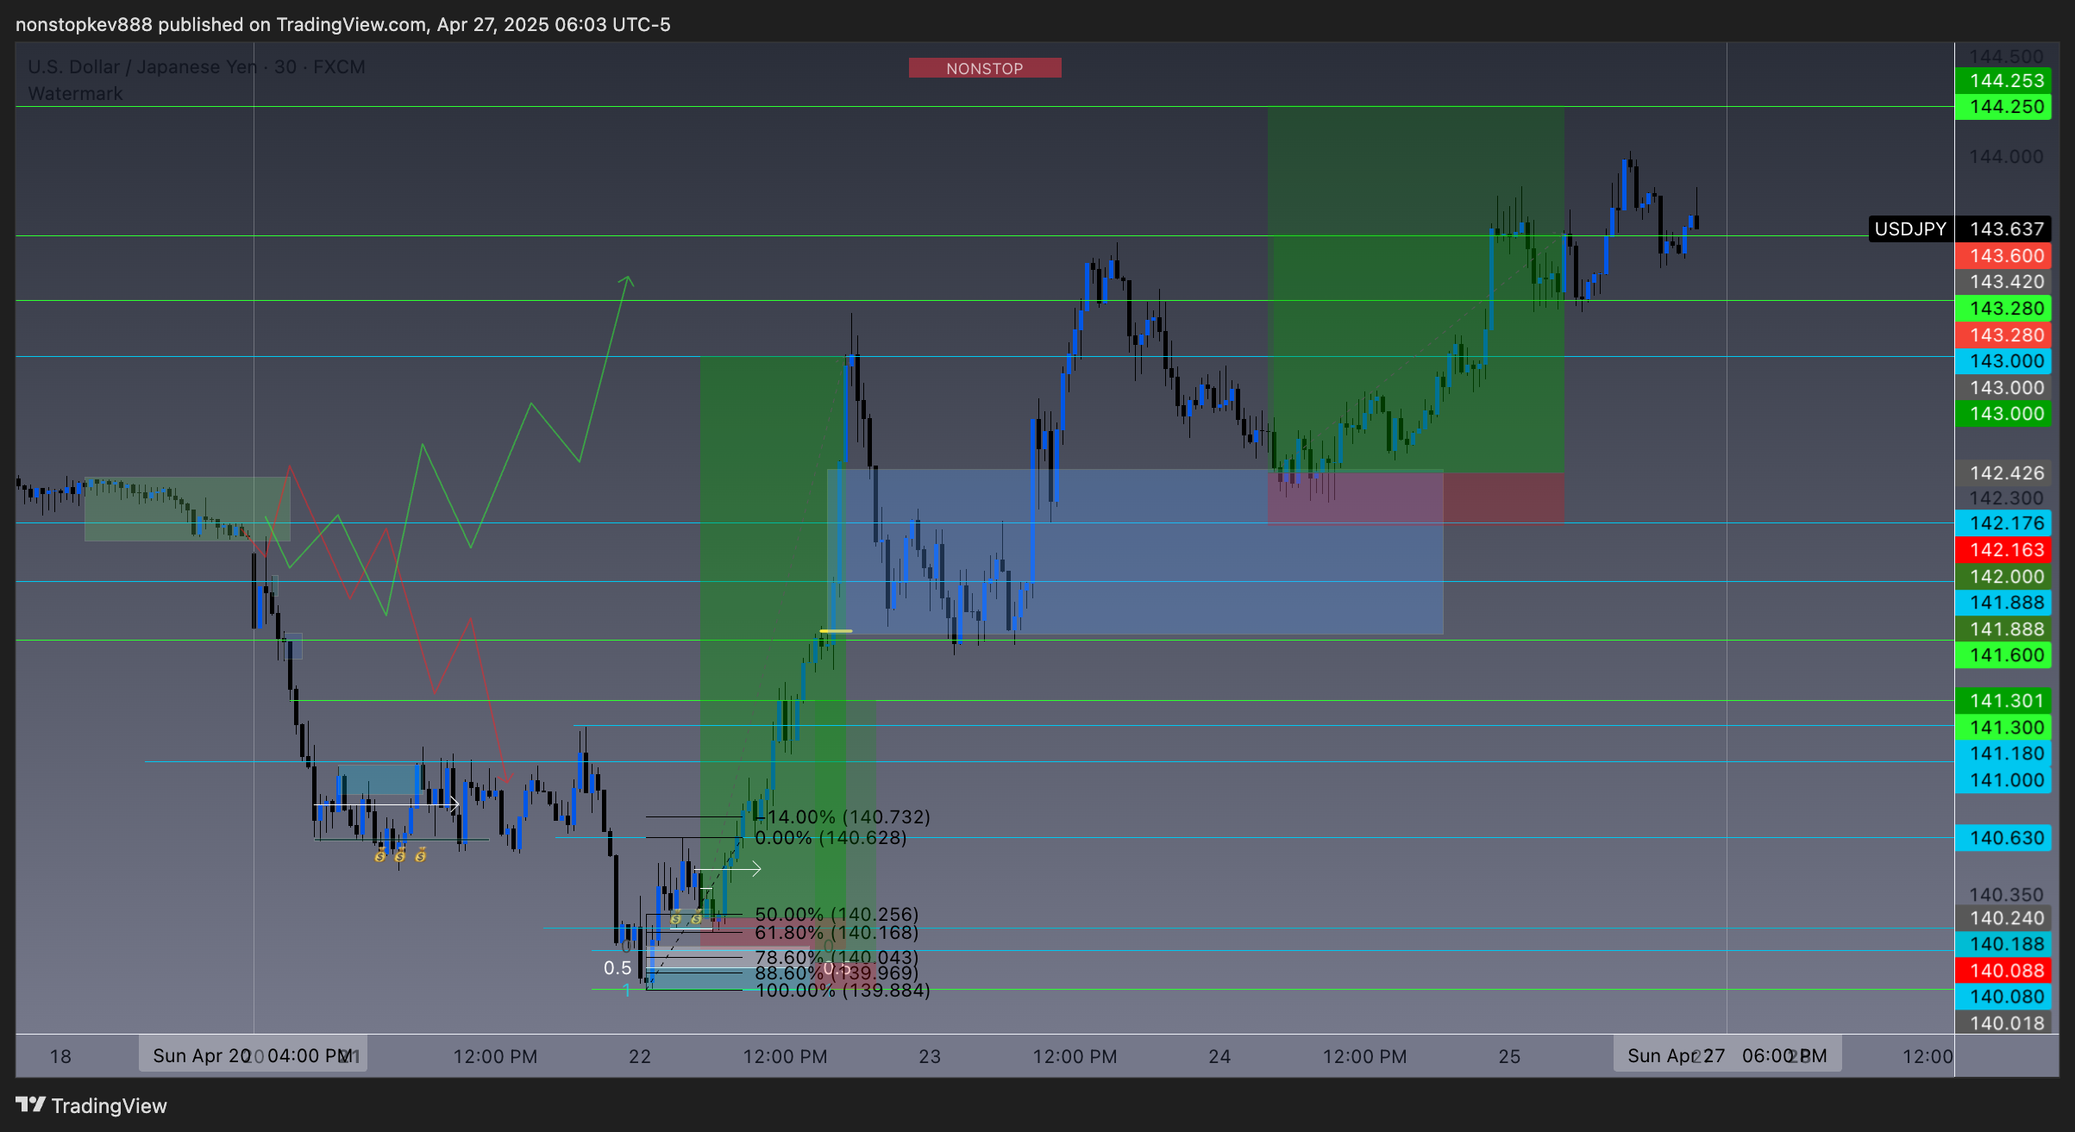This screenshot has height=1132, width=2075.
Task: Click the red 143.280 price label
Action: pyautogui.click(x=2003, y=335)
